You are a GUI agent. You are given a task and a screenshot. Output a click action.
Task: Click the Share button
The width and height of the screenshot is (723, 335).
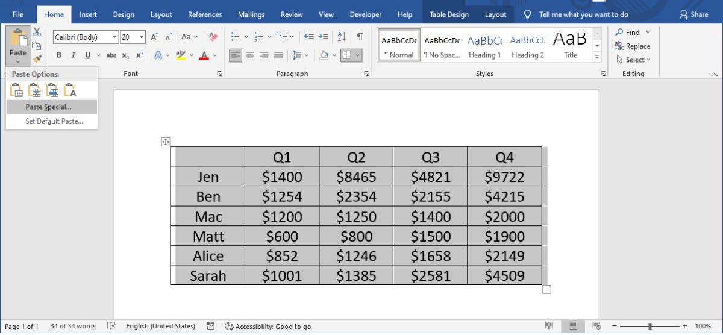click(693, 14)
